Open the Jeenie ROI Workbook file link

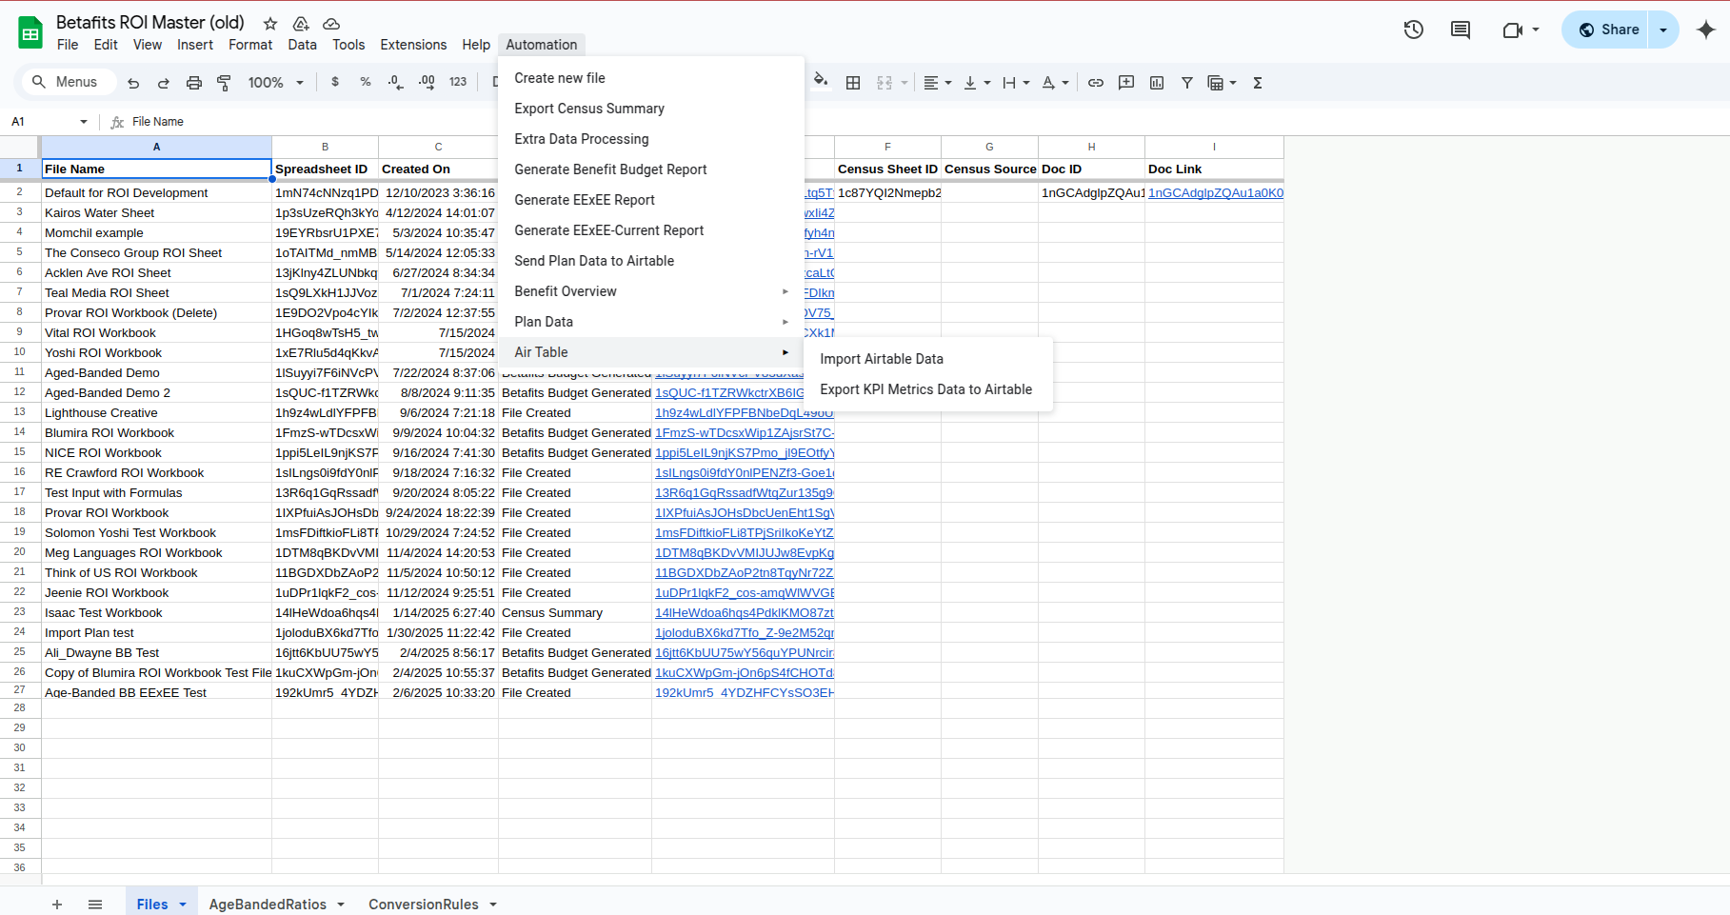pyautogui.click(x=744, y=593)
